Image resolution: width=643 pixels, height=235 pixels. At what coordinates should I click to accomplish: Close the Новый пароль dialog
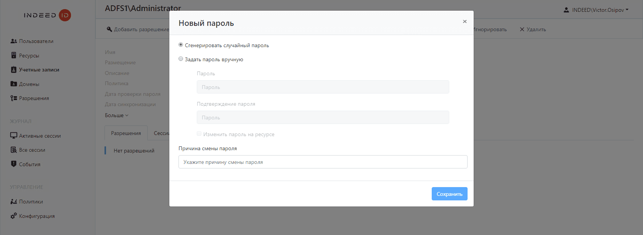click(x=465, y=22)
